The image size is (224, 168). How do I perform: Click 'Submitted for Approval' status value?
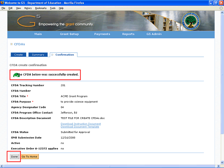(x=75, y=132)
